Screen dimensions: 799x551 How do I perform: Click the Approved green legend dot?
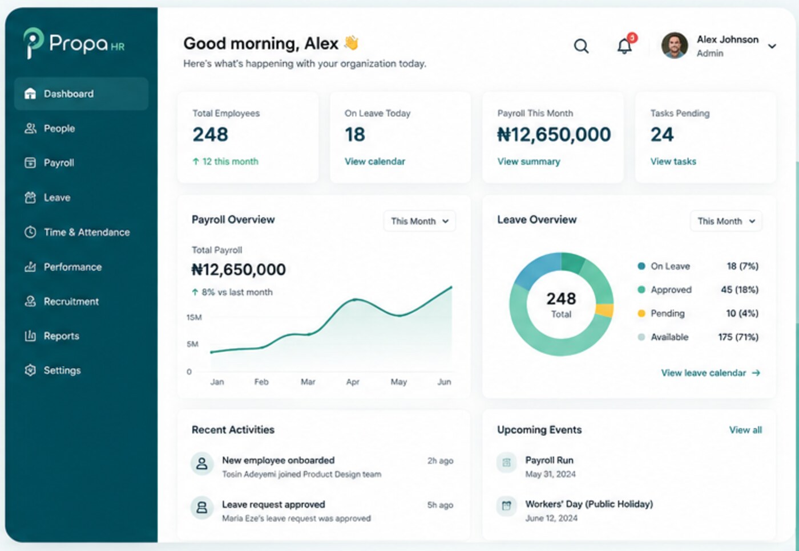pos(641,289)
